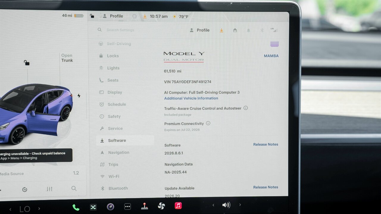
Task: Tap the lock icon in top status bar
Action: pyautogui.click(x=92, y=16)
